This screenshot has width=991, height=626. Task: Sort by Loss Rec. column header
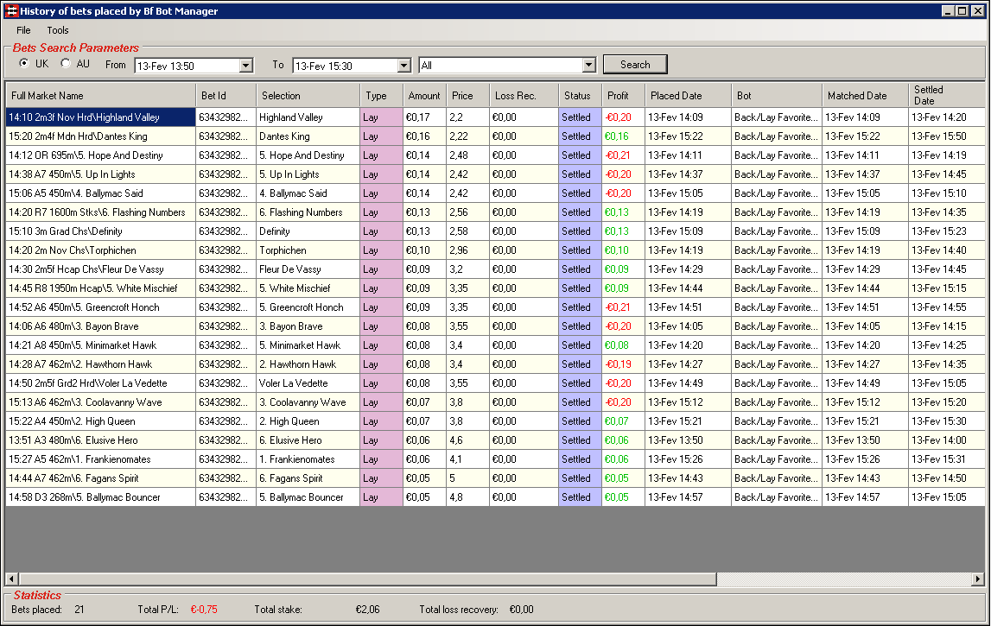point(524,95)
